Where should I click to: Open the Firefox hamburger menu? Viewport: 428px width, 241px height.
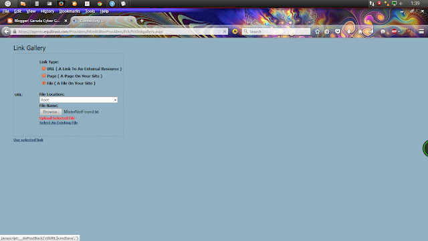pyautogui.click(x=421, y=31)
